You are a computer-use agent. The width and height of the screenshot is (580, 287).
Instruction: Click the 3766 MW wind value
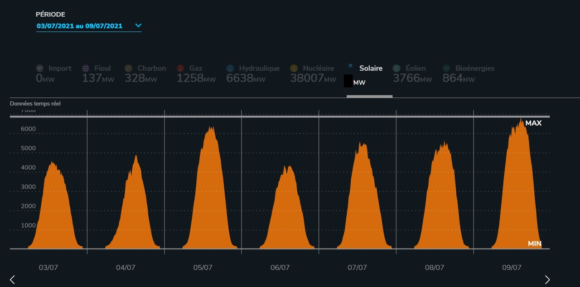[x=412, y=78]
